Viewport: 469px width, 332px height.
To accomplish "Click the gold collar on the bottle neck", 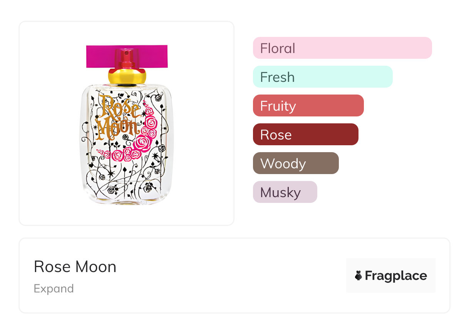I will click(x=127, y=76).
